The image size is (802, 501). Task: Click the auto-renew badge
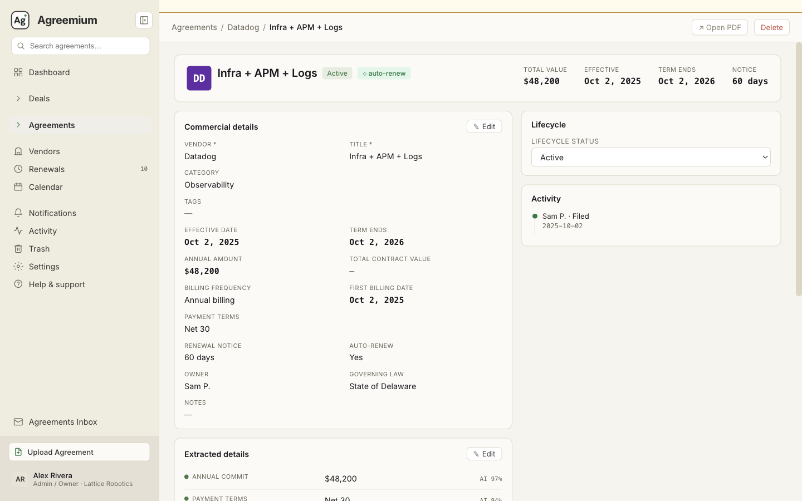pyautogui.click(x=384, y=73)
